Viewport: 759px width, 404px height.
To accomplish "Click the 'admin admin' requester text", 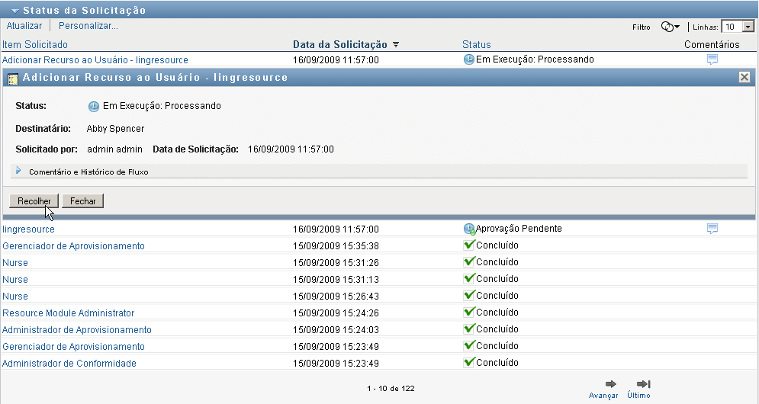I will [x=114, y=149].
